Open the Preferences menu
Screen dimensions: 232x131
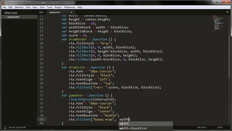pyautogui.click(x=69, y=7)
